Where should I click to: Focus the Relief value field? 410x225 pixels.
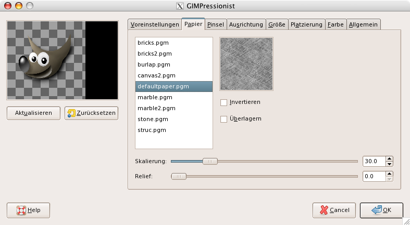pos(374,177)
